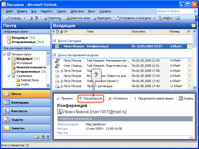Toggle flag on Подготовка пр... task request

click(x=190, y=66)
